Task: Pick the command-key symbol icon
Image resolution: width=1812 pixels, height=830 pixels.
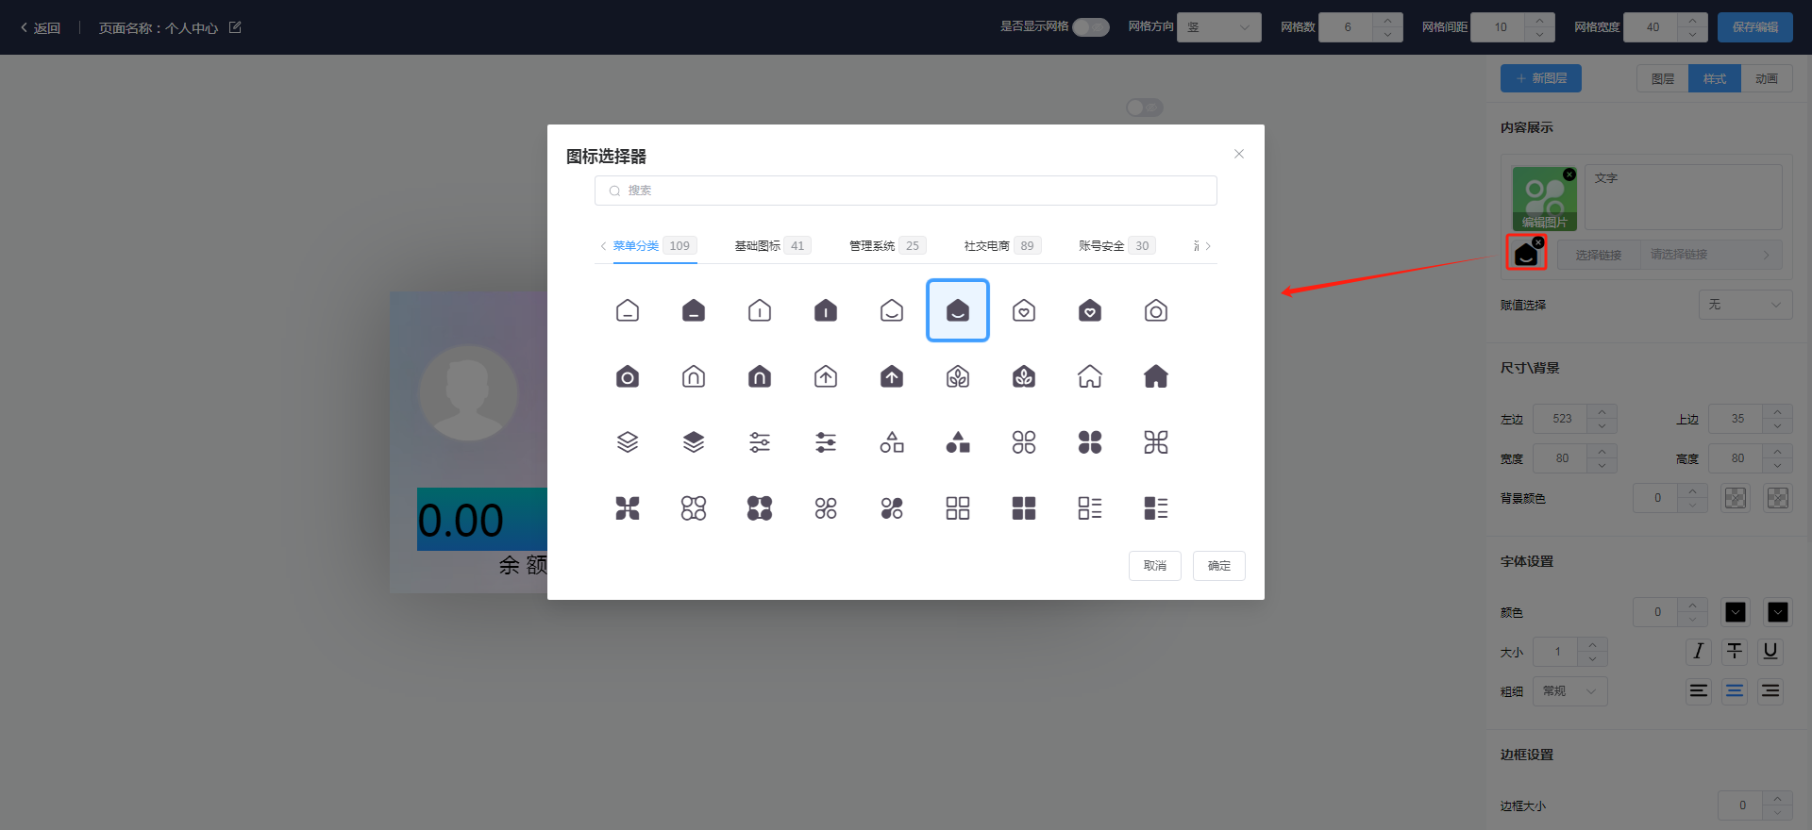Action: tap(1155, 442)
